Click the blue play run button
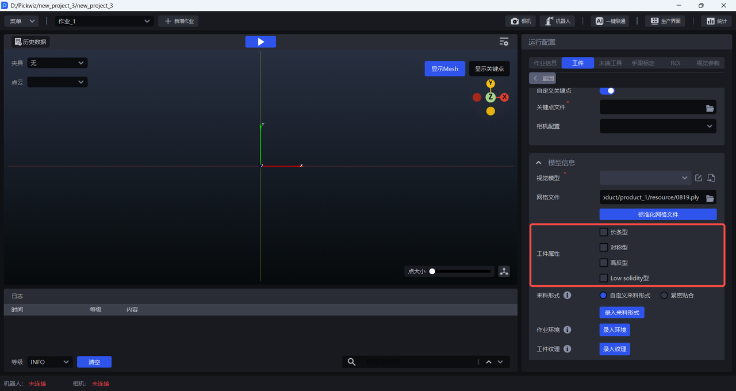The width and height of the screenshot is (736, 391). pyautogui.click(x=260, y=42)
